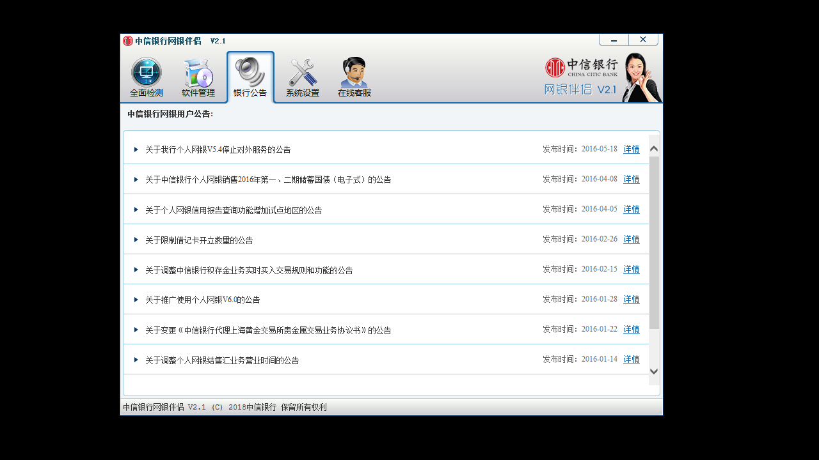819x460 pixels.
Task: Expand the V5.4 service termination announcement
Action: [x=136, y=149]
